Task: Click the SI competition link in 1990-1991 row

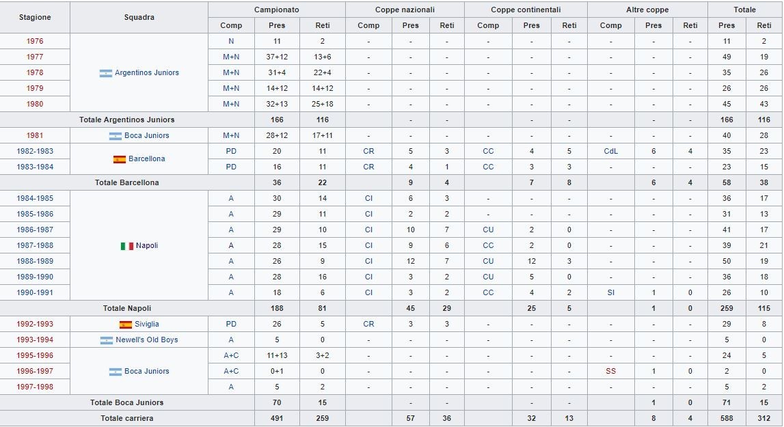Action: (610, 293)
